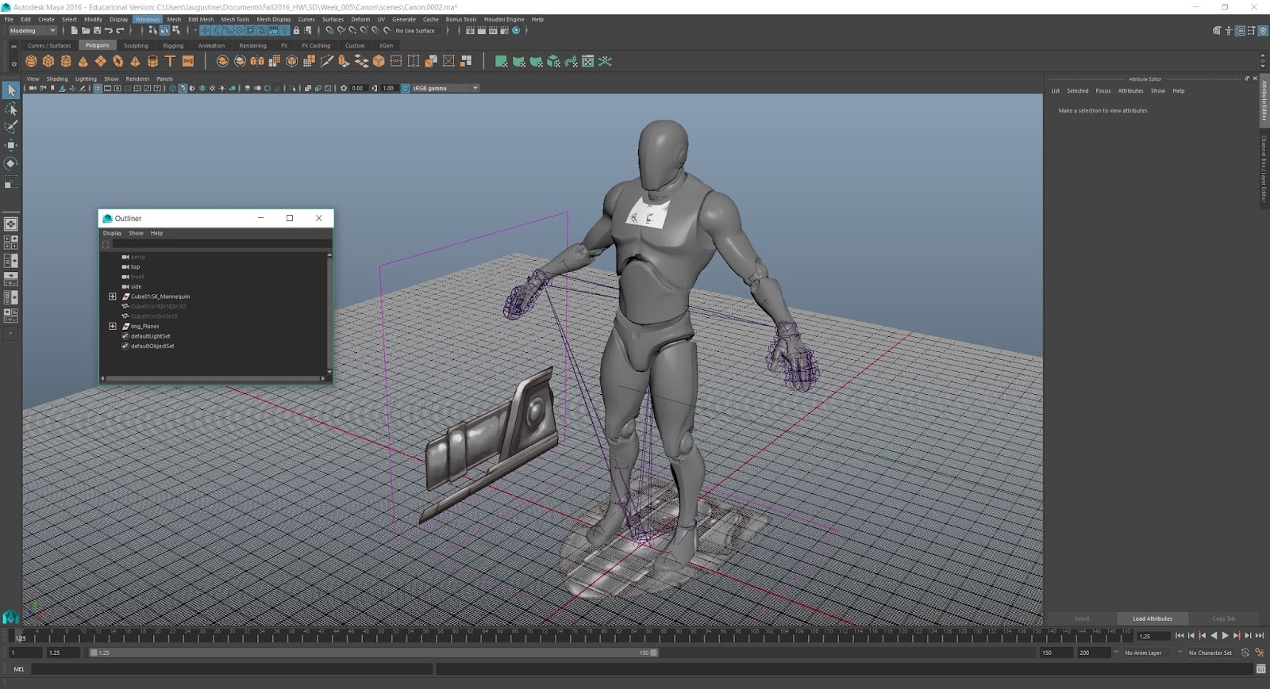Open scene using the folder icon

click(x=86, y=31)
